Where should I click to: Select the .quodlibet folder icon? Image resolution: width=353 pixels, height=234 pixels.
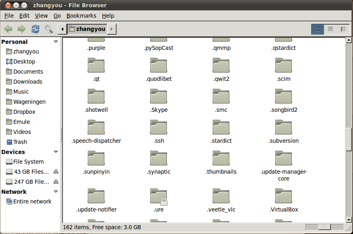click(x=158, y=65)
